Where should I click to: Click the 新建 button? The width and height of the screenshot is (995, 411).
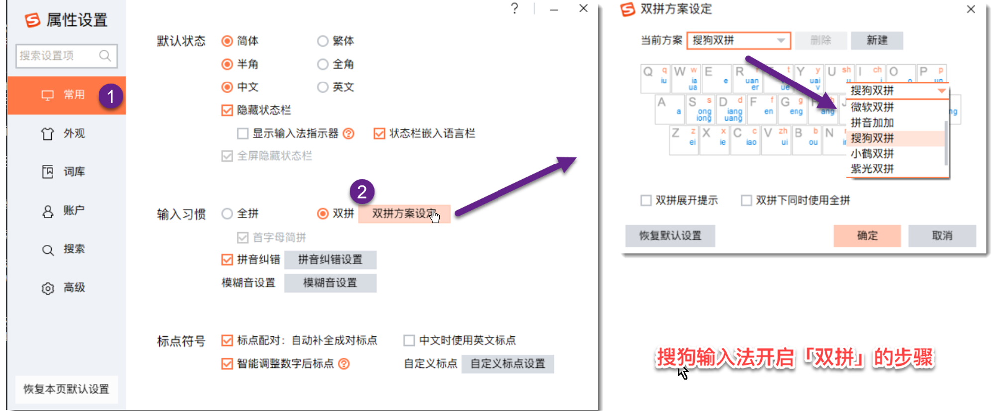click(877, 40)
